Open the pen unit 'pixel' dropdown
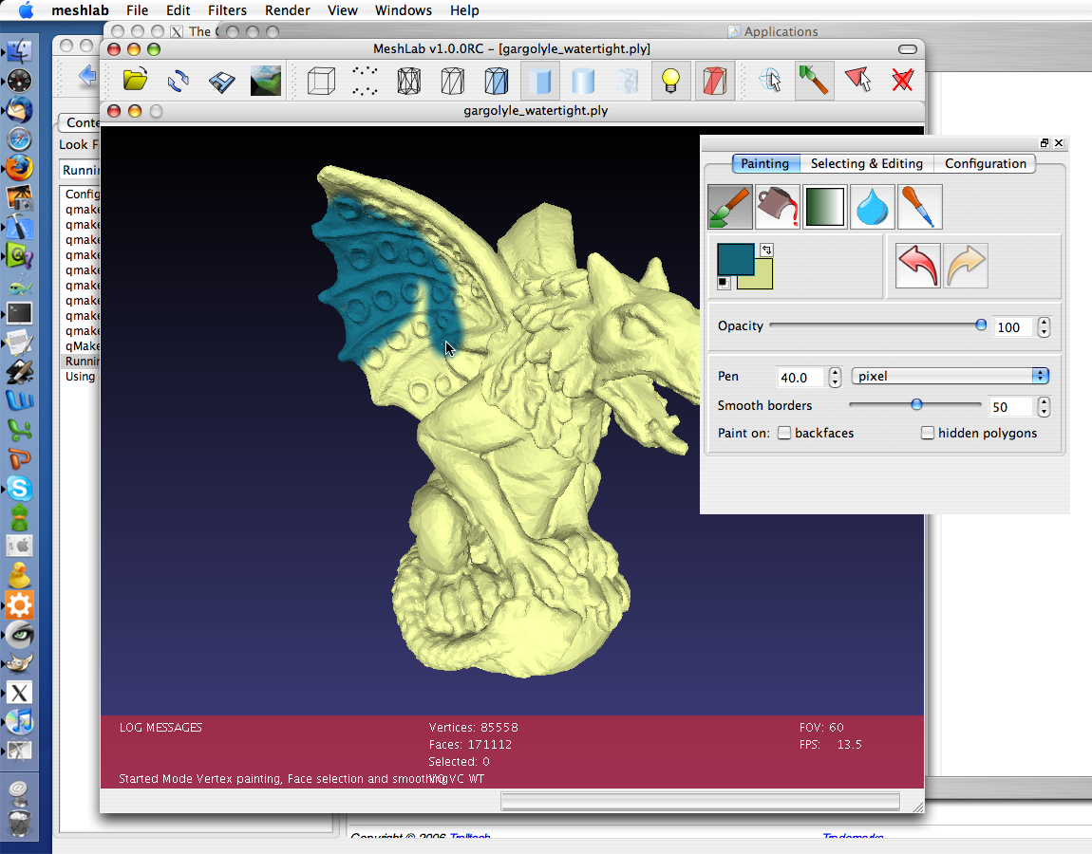 pos(950,377)
